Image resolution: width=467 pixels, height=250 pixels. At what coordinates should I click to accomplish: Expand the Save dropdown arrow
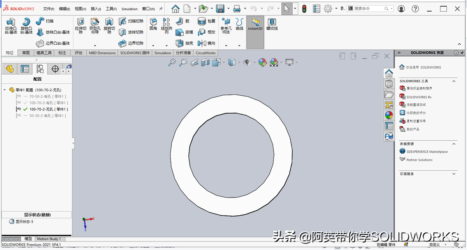tap(228, 9)
